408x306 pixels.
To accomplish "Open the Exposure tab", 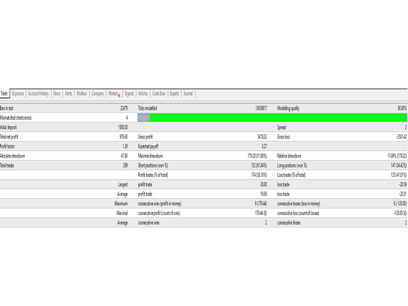I will click(x=18, y=93).
